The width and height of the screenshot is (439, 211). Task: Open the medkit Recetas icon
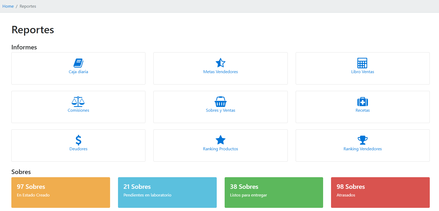(x=362, y=102)
